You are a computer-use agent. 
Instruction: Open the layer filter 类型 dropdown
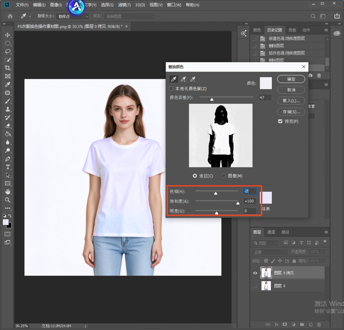(265, 243)
